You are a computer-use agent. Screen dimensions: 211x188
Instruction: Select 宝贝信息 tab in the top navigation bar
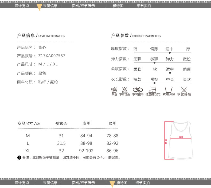[50, 6]
